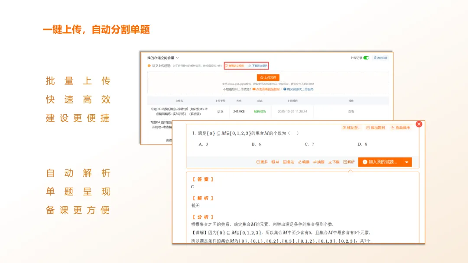The height and width of the screenshot is (263, 468).
Task: Click upload time 2025-10-29 11:28:24
Action: [292, 112]
